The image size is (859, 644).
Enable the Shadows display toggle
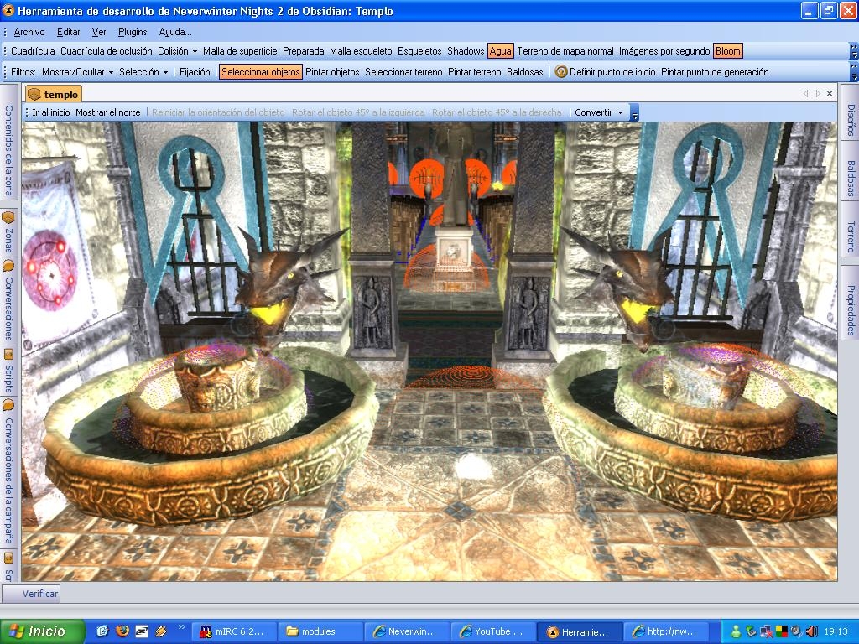pos(466,51)
